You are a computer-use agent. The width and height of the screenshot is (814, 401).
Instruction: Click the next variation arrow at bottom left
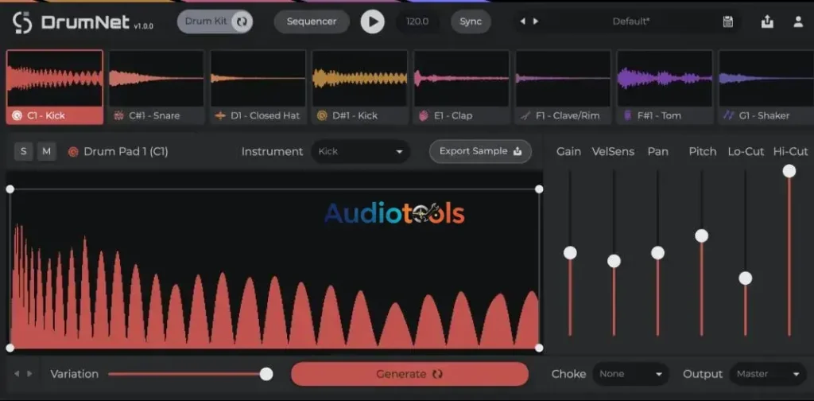[29, 374]
